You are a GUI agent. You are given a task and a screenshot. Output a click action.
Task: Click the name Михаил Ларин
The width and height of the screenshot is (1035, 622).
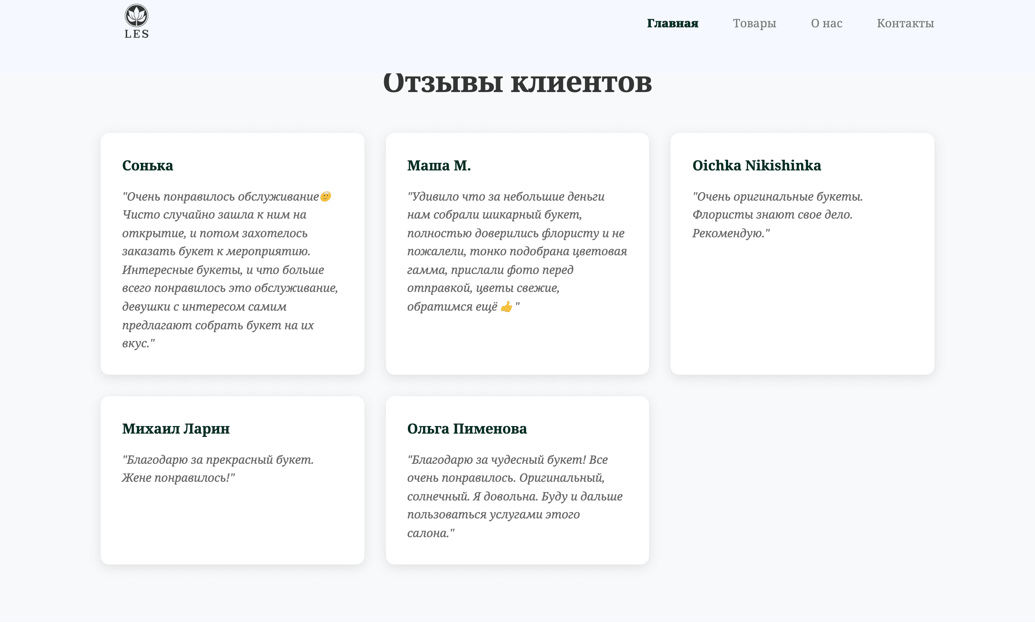176,429
